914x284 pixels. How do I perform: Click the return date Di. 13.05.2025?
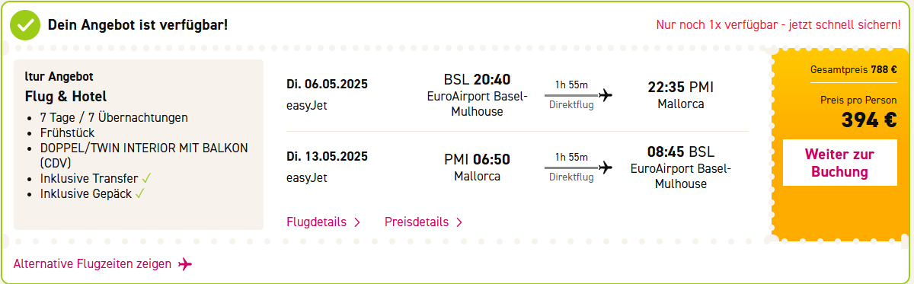tap(328, 157)
